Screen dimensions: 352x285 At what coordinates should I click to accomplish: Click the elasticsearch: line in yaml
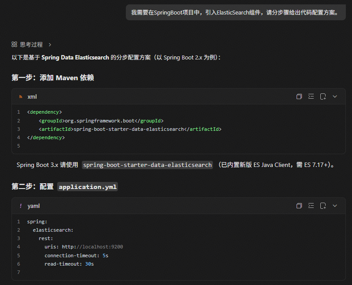coord(53,230)
